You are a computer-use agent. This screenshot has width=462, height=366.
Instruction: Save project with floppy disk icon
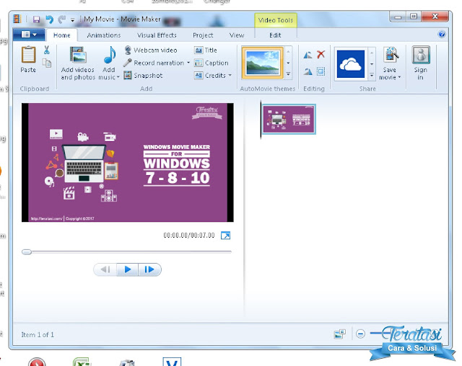click(36, 19)
